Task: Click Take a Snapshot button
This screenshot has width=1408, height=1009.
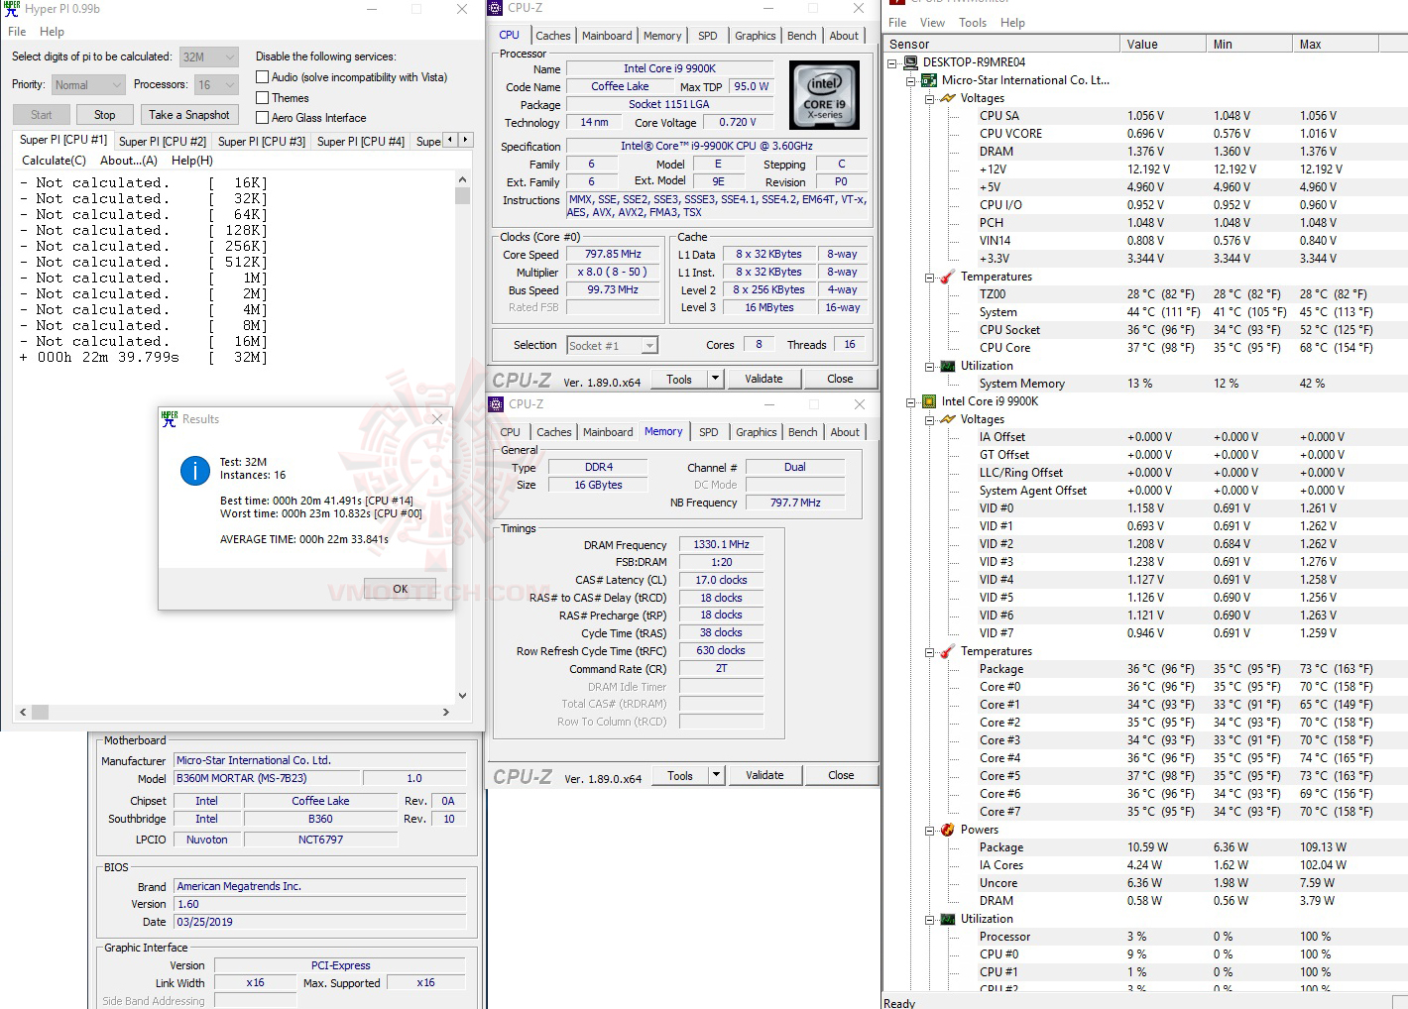Action: [189, 115]
